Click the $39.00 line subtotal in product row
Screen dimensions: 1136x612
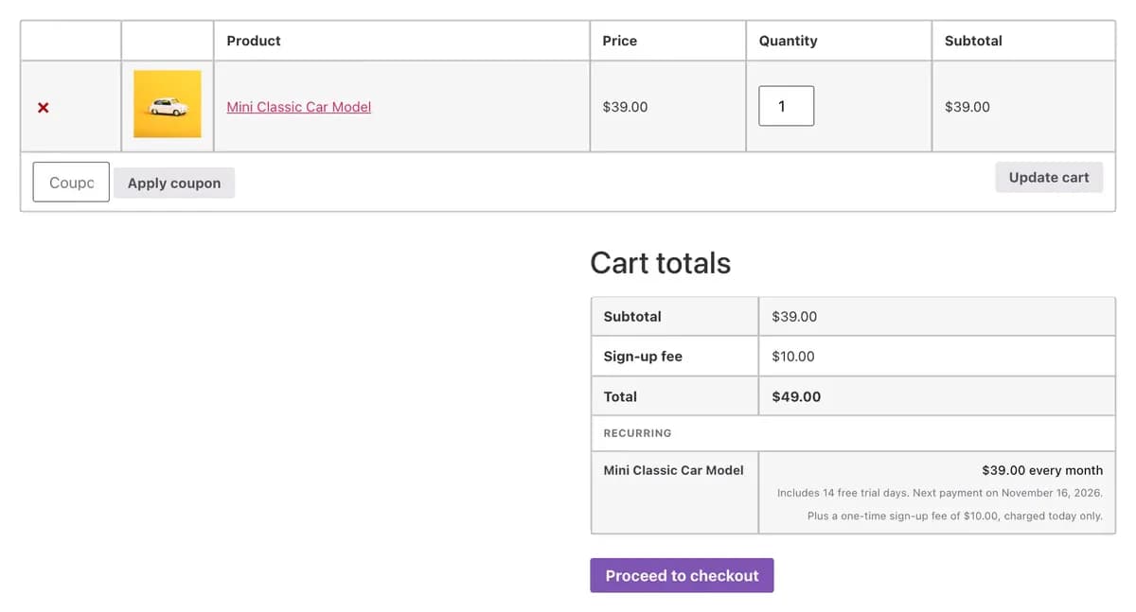click(967, 107)
